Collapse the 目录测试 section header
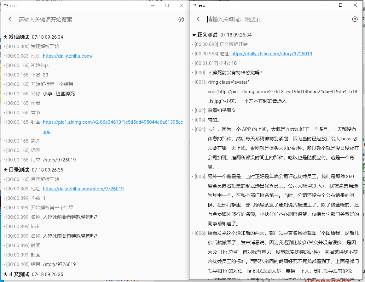Screen dimensions: 365x282 click(x=16, y=170)
